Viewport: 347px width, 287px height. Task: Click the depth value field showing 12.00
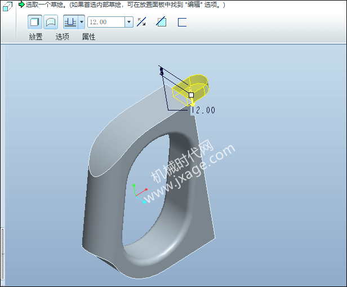coord(106,22)
